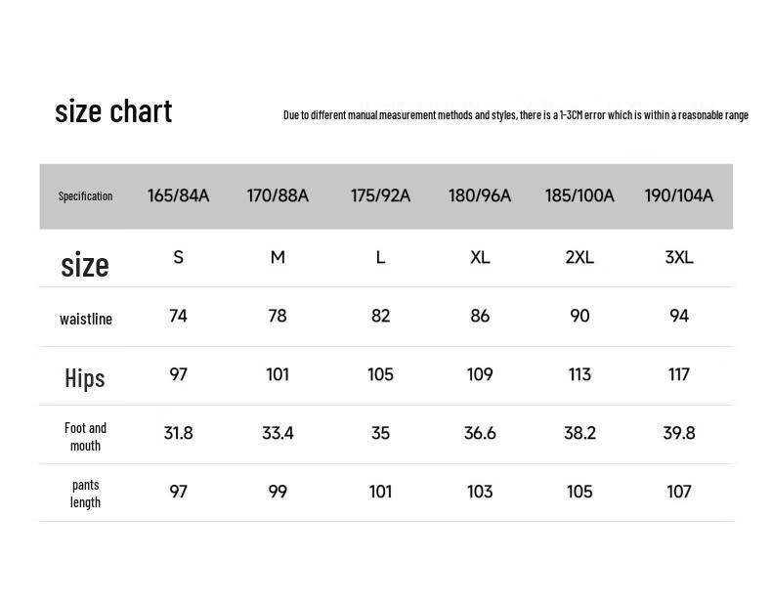Click the measurement error disclaimer text
This screenshot has width=772, height=604.
[516, 115]
